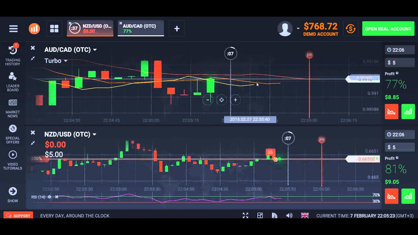Click the resize arrows icon on the AUD/CAD chart
Viewport: 418px width, 235px height.
pos(33,58)
